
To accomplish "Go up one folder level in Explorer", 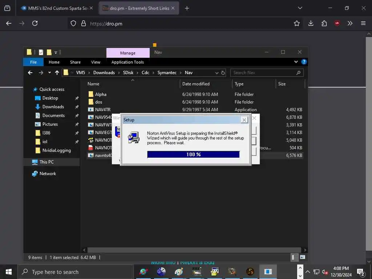I will [57, 73].
